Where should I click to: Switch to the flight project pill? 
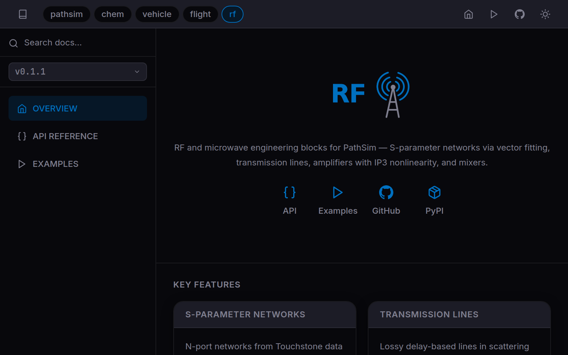point(200,14)
